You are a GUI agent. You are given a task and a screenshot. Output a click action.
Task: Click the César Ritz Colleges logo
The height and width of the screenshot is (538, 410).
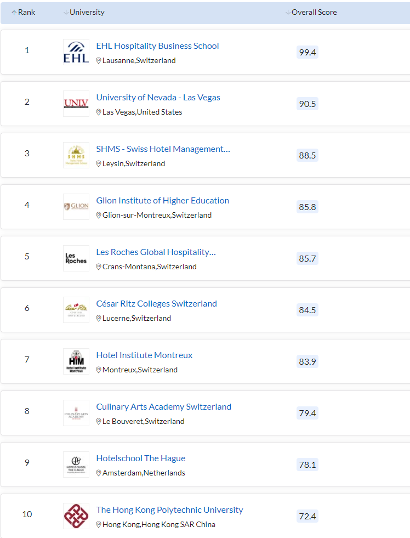76,310
